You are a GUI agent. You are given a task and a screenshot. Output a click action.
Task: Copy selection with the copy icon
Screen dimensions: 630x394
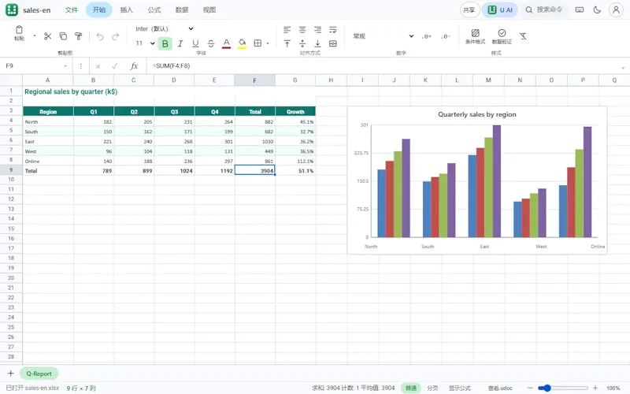click(63, 36)
